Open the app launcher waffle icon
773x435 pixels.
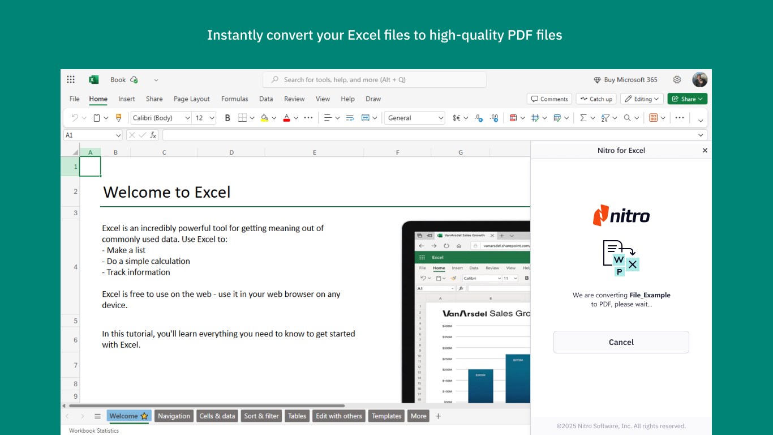(71, 80)
